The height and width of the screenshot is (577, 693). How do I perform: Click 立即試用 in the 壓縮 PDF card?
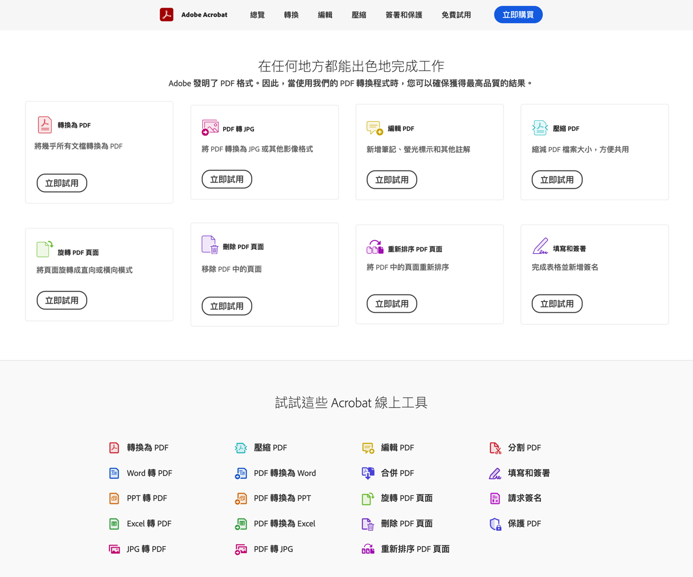[x=557, y=180]
